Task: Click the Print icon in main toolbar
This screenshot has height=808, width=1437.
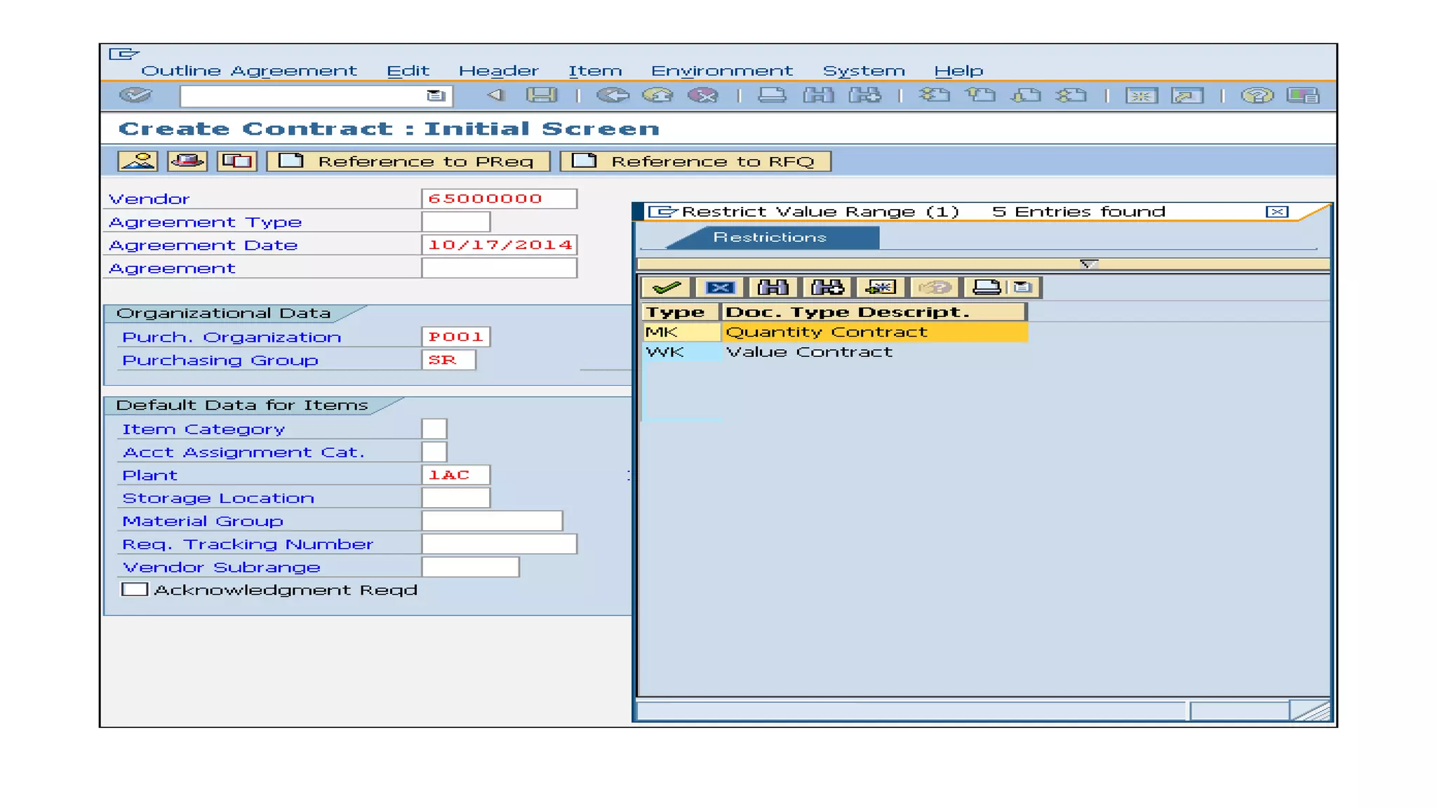Action: pos(772,95)
